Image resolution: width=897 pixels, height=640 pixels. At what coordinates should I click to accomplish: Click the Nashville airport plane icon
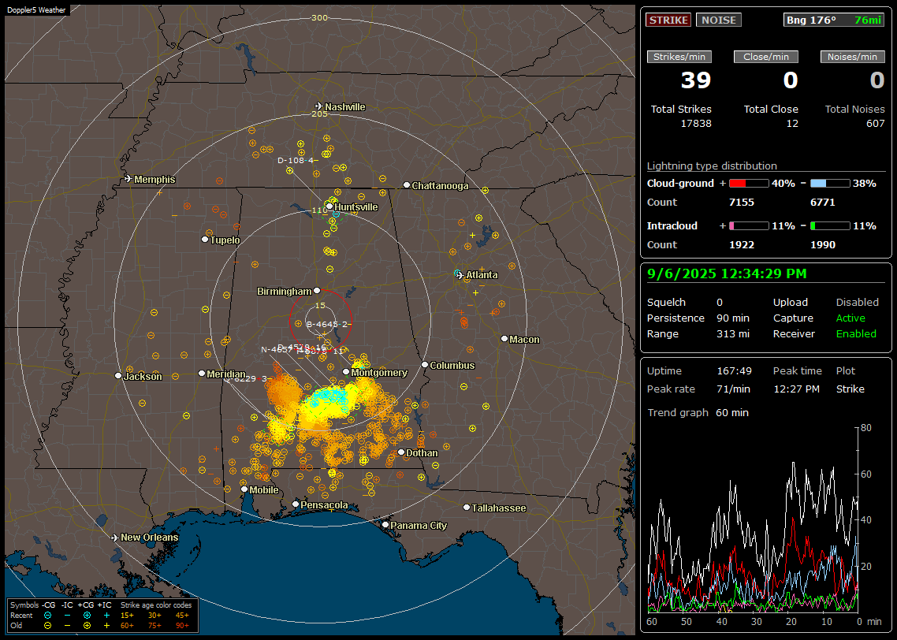pos(318,106)
